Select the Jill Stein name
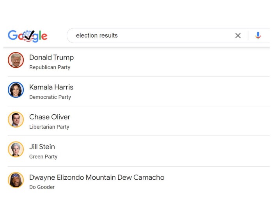The image size is (273, 224). pos(42,147)
